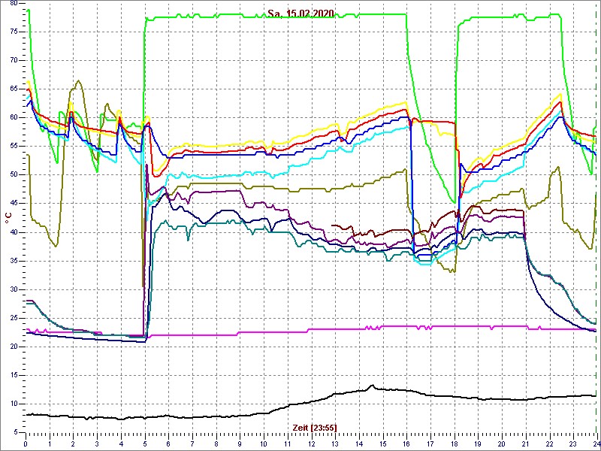
Task: Click the 40 label on temperature axis
Action: tap(14, 232)
